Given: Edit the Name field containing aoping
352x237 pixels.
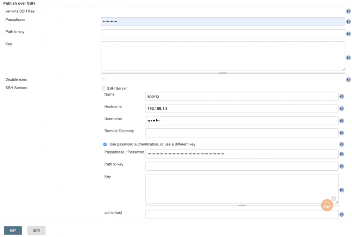Looking at the screenshot, I should pos(242,97).
